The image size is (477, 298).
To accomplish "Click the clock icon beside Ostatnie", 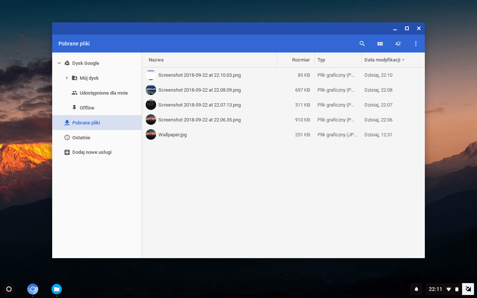I will tap(67, 137).
